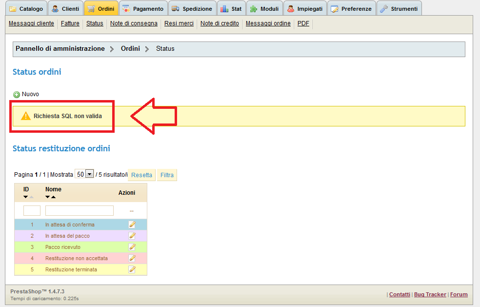
Task: Select 'Pacco ricevuto' row text
Action: [x=63, y=247]
